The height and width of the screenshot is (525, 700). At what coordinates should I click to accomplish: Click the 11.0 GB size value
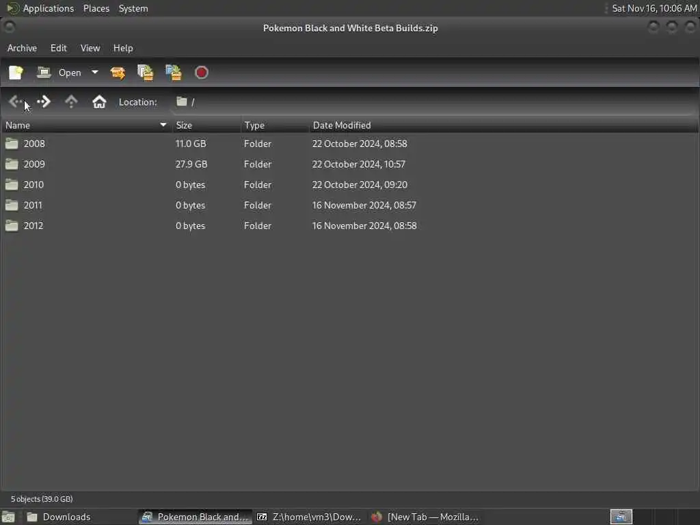191,144
